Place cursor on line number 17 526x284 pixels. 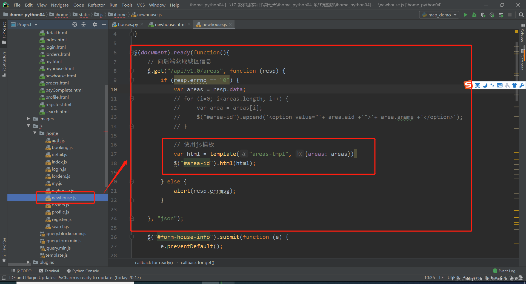pos(113,154)
